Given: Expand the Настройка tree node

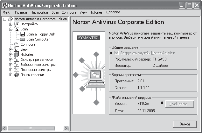Looking at the screenshot, I should pos(11,24).
